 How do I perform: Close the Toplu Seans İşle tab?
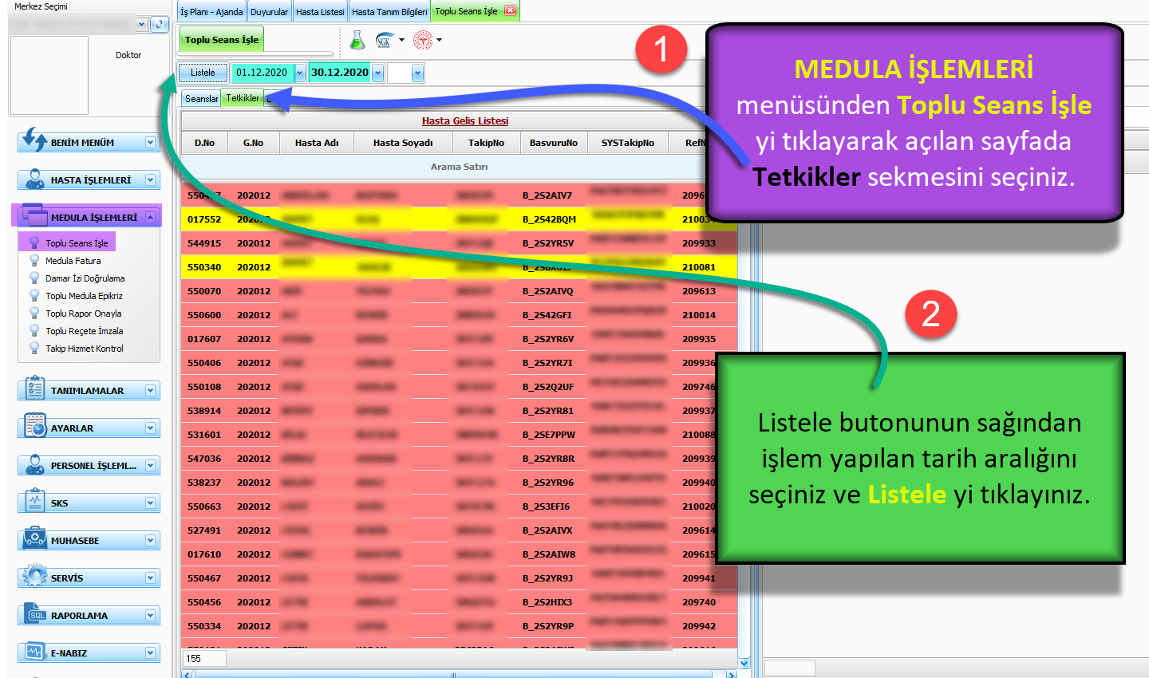click(510, 10)
